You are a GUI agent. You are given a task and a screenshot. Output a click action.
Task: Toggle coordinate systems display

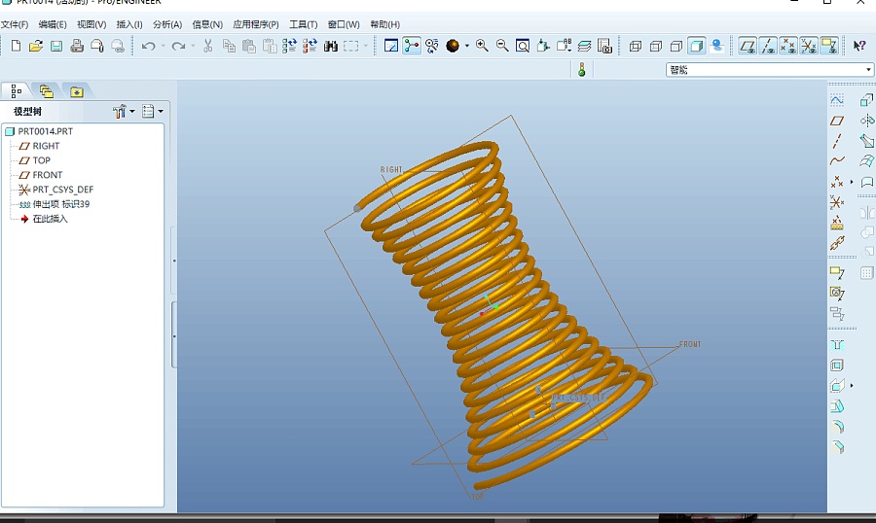(x=809, y=46)
